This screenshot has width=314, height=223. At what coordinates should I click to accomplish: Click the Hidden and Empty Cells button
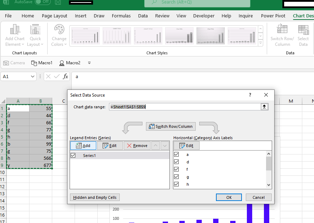tap(95, 197)
